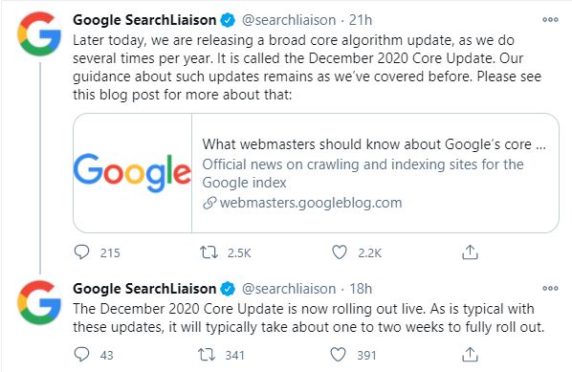Open Google SearchLiaison avatar on second tweet
The width and height of the screenshot is (572, 372).
point(39,303)
